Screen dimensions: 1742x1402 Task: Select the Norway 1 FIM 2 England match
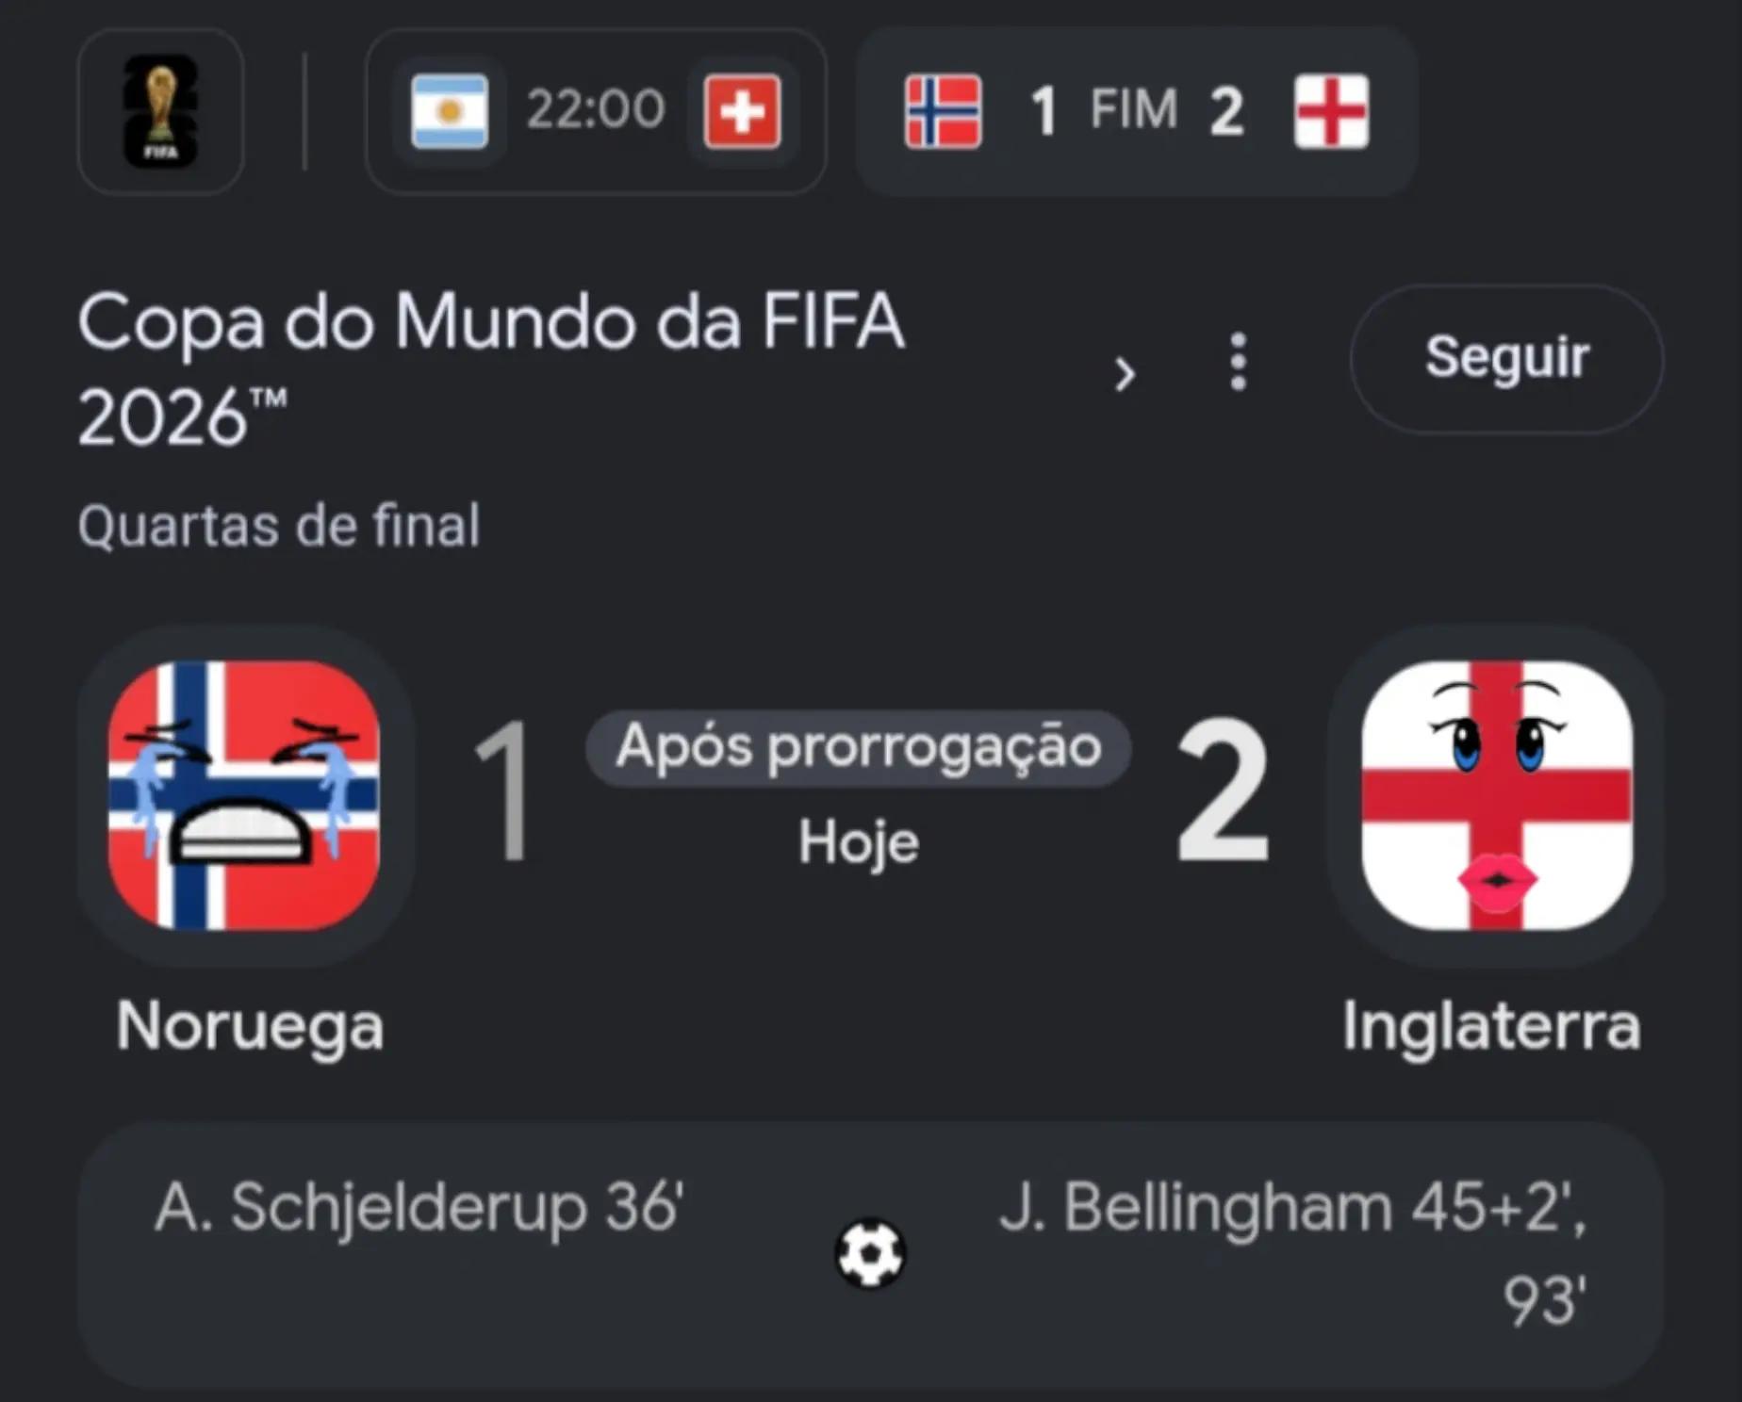point(1137,111)
